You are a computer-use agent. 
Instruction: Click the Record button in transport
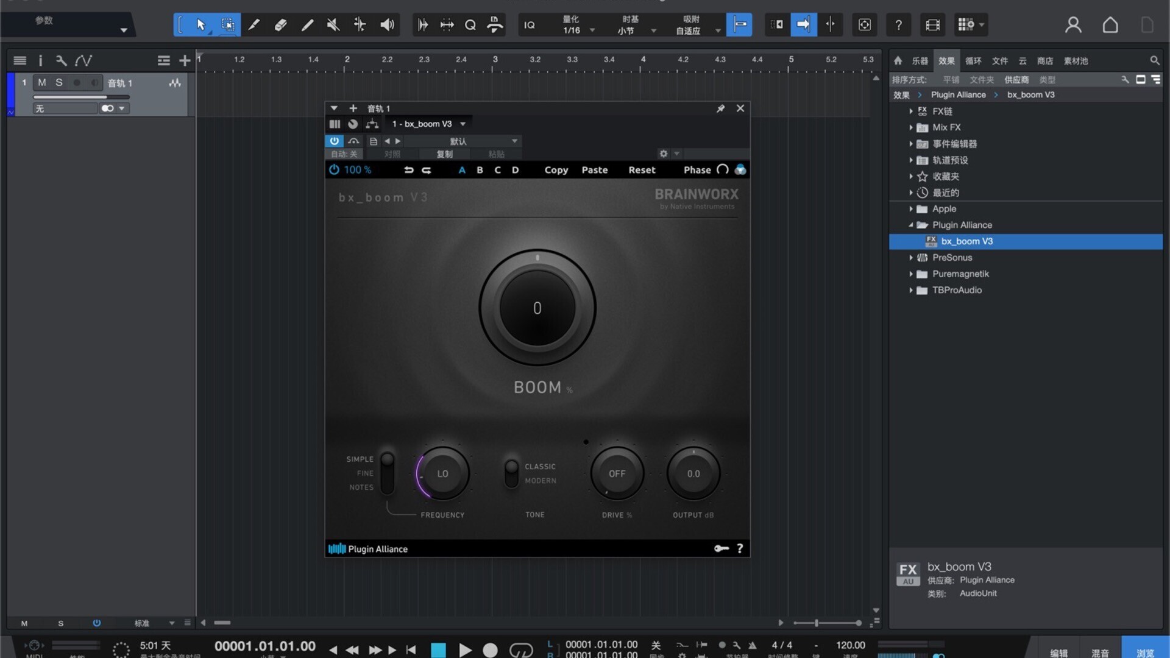pyautogui.click(x=490, y=650)
